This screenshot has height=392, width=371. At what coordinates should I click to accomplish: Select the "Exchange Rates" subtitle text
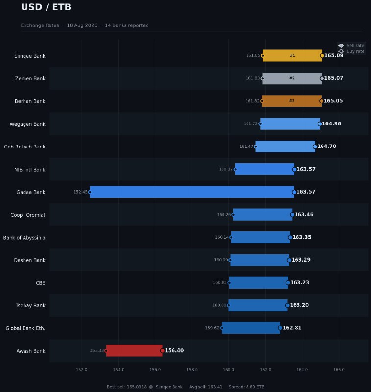click(40, 25)
